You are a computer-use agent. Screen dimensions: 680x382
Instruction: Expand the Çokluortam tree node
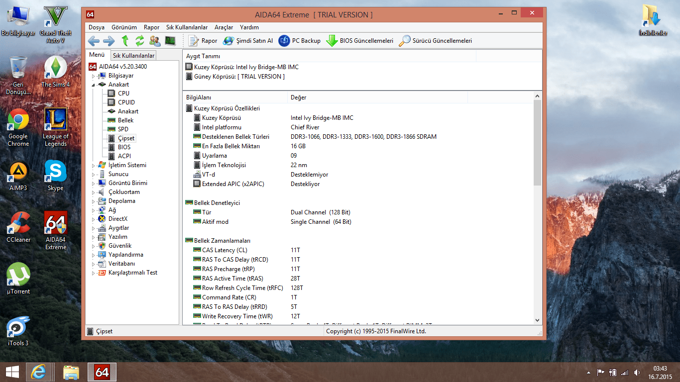coord(93,192)
